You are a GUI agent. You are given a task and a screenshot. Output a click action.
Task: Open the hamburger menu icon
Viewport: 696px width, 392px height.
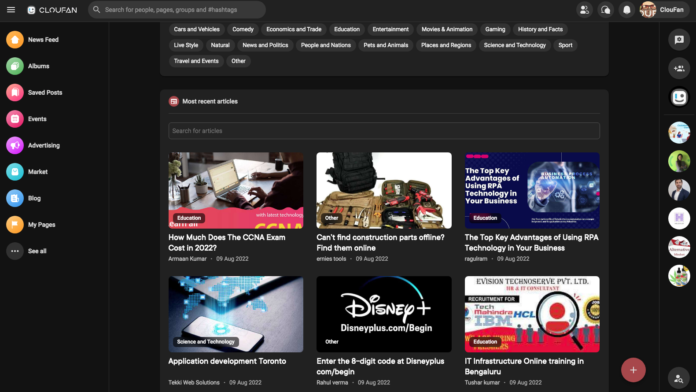pyautogui.click(x=11, y=10)
